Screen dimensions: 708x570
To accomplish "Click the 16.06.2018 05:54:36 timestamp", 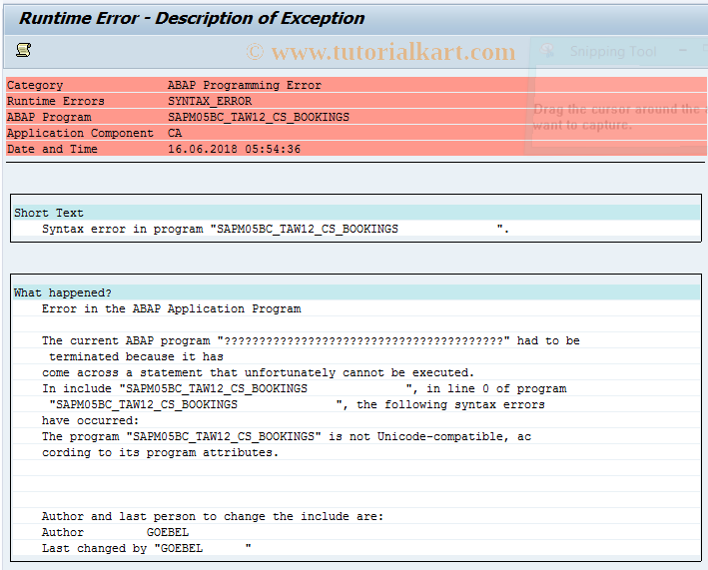I will (235, 149).
